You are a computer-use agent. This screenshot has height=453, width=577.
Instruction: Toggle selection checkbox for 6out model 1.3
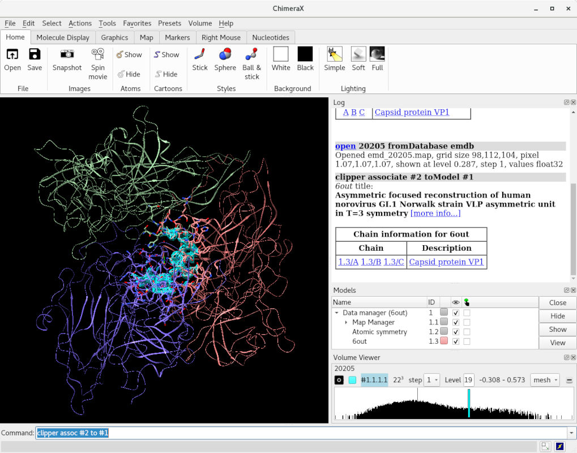(x=467, y=341)
